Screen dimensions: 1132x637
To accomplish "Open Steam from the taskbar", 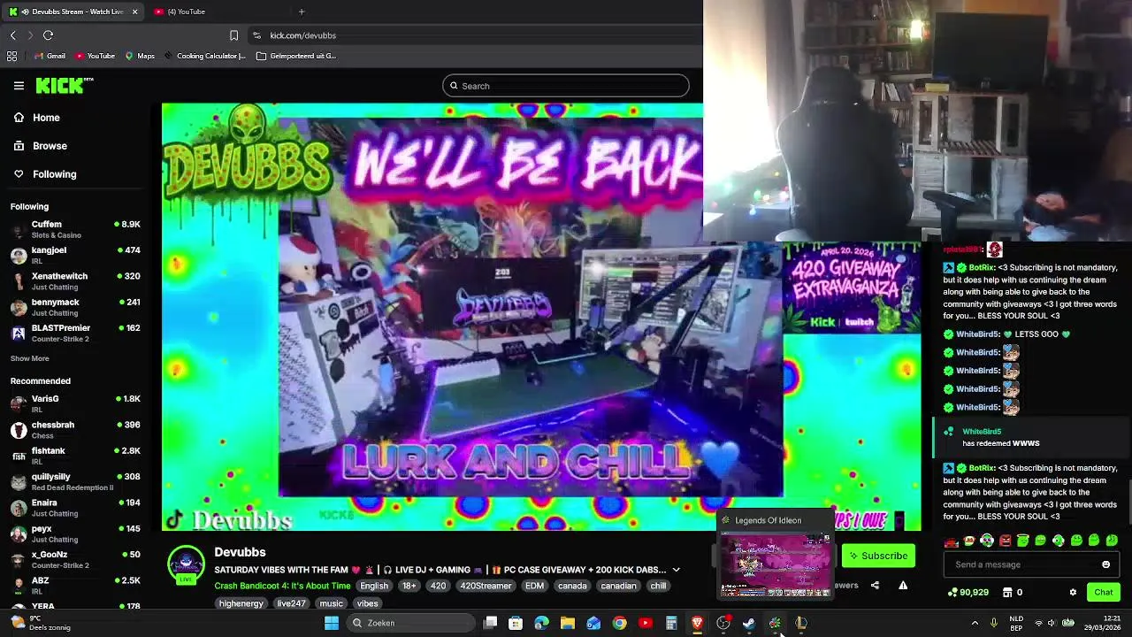I will tap(749, 623).
